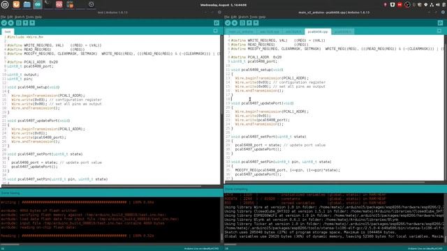Save the sketch in the test window
The height and width of the screenshot is (251, 447).
tap(32, 23)
